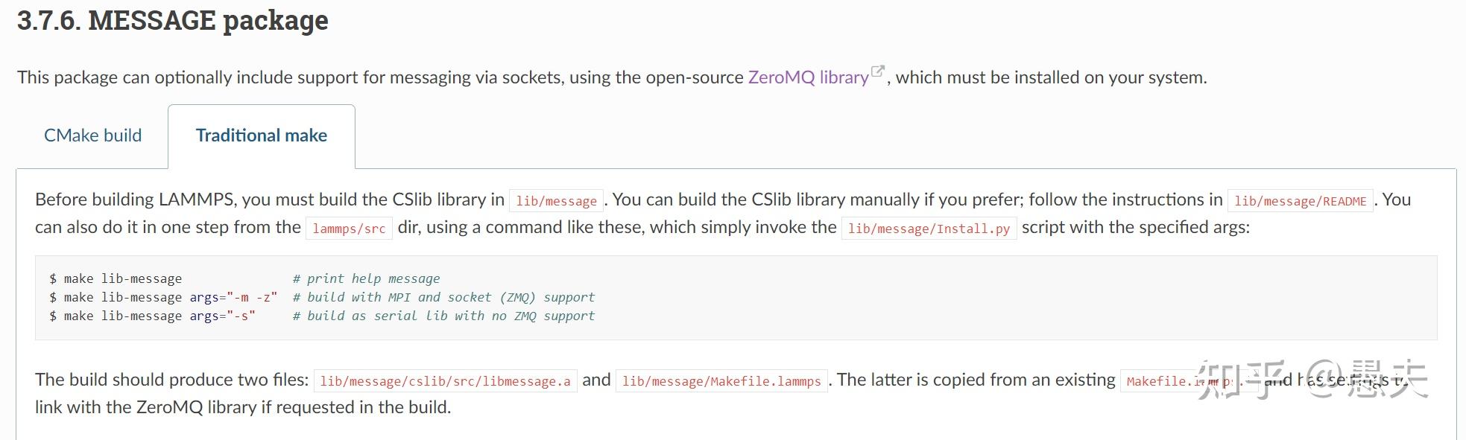
Task: Click the lib/message/Makefile.lammps code snippet
Action: pyautogui.click(x=721, y=381)
